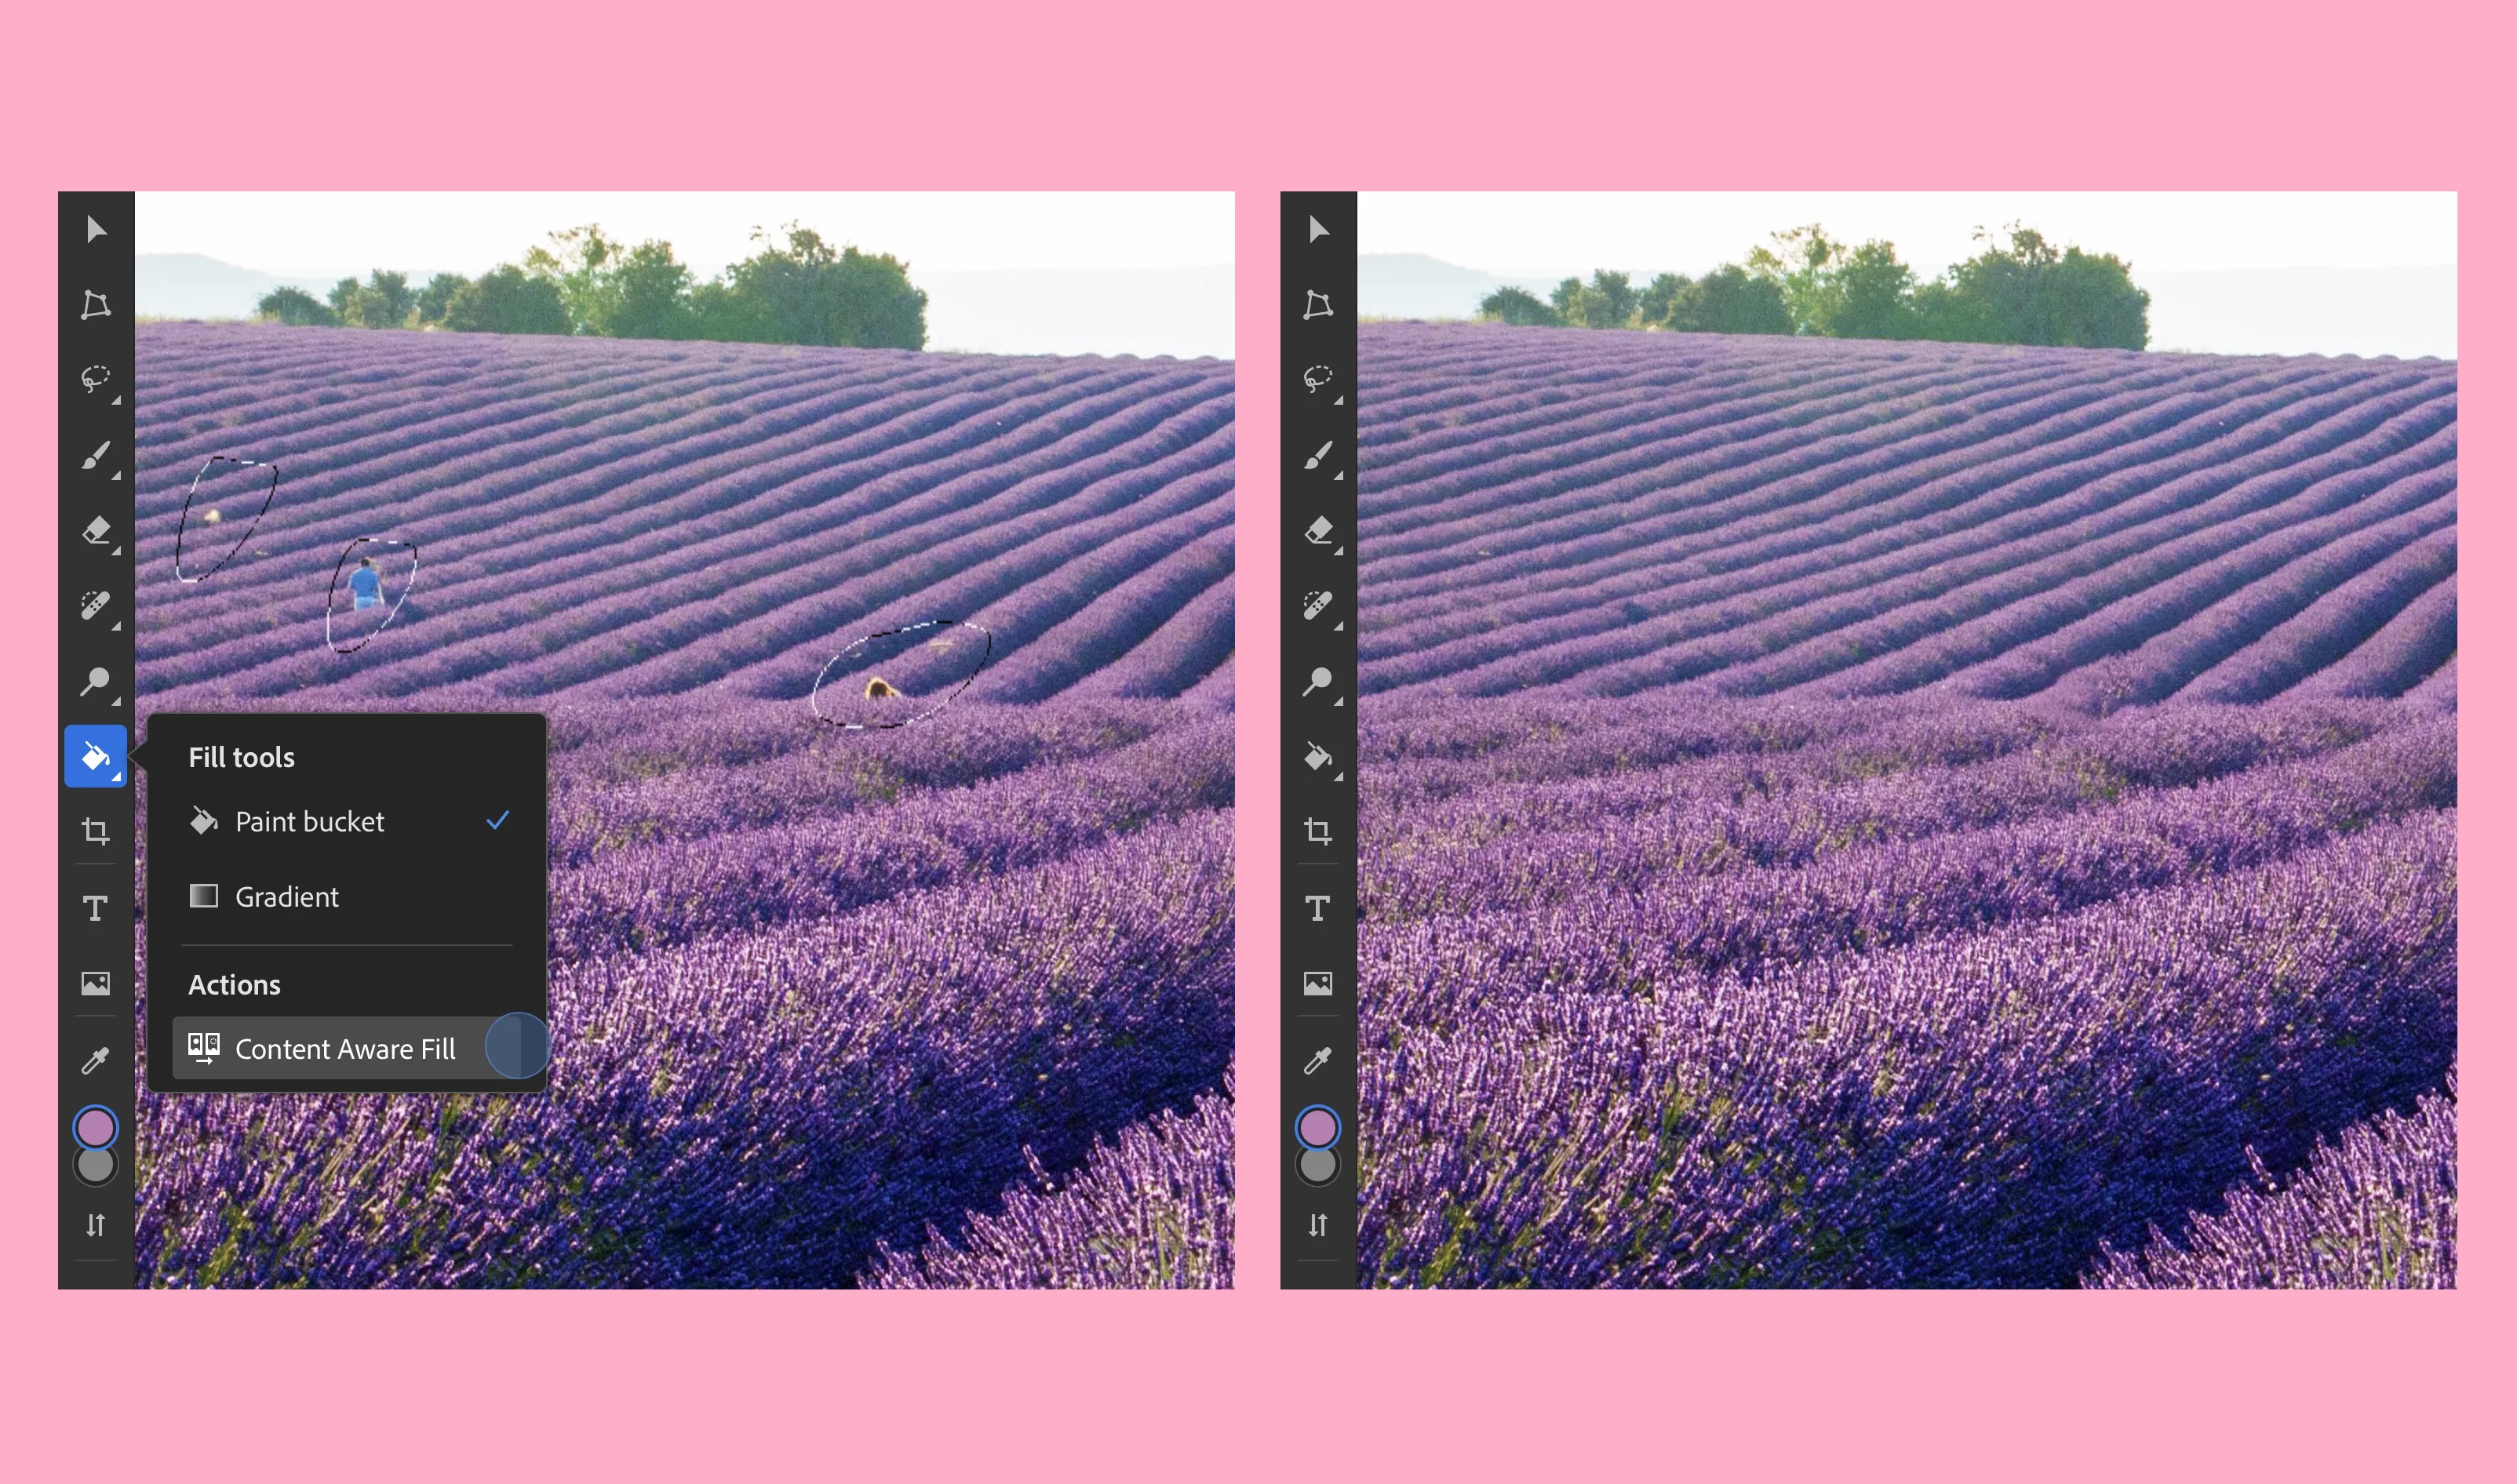The width and height of the screenshot is (2517, 1484).
Task: Select the Transform tool in left toolbar
Action: 96,304
